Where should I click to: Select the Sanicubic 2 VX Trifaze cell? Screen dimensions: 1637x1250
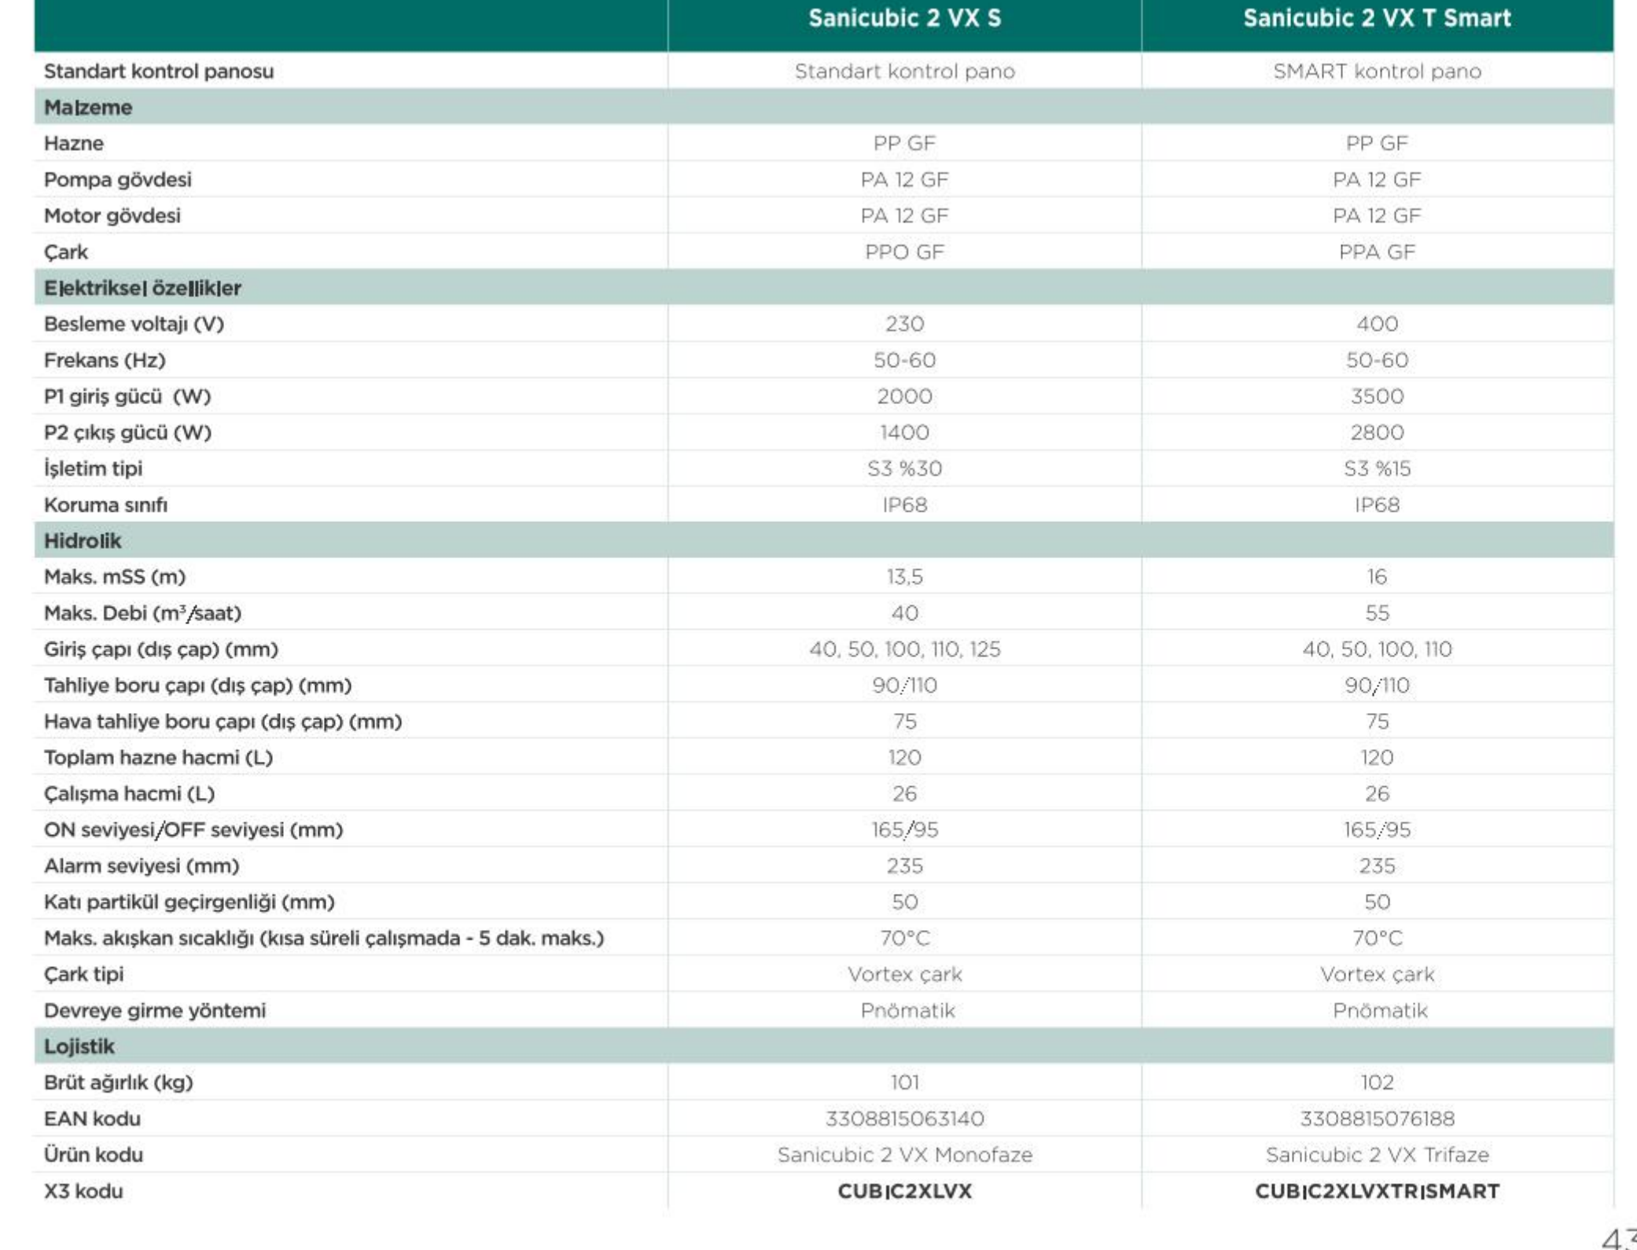click(1377, 1155)
